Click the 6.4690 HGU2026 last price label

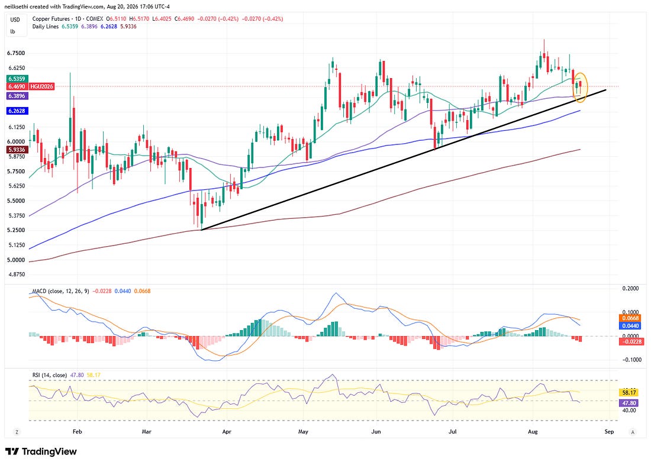[30, 86]
